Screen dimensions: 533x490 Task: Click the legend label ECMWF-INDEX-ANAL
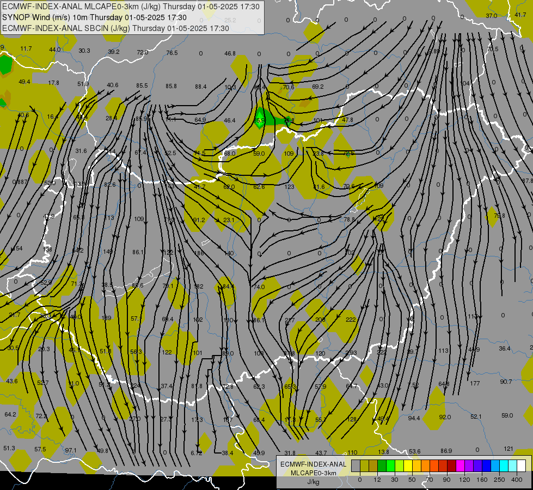tap(313, 464)
